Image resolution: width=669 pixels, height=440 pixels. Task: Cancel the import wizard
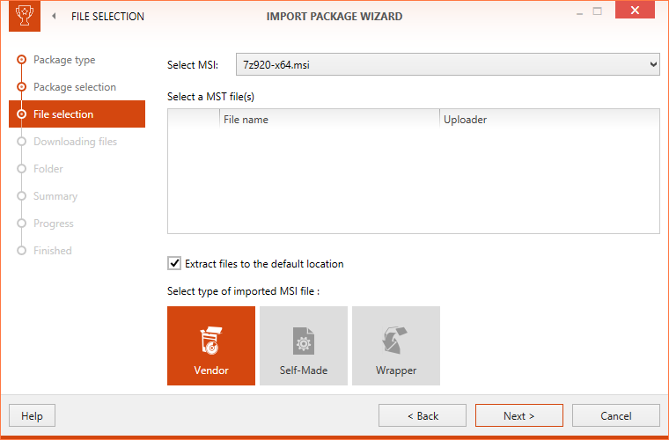point(616,415)
